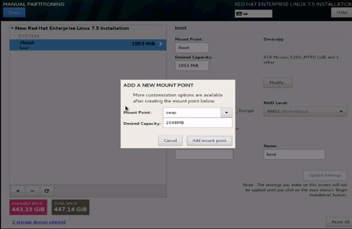The width and height of the screenshot is (352, 229).
Task: Click the Modify... devices button
Action: click(278, 83)
